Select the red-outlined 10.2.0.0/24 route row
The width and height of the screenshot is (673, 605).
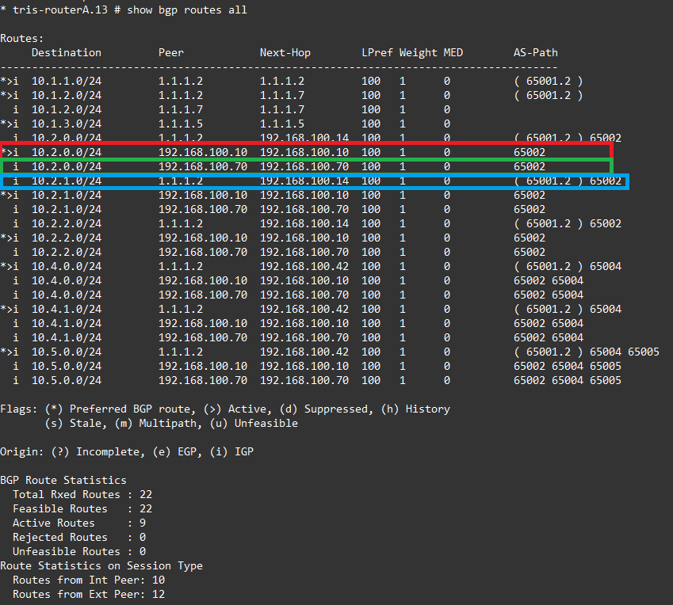point(306,151)
